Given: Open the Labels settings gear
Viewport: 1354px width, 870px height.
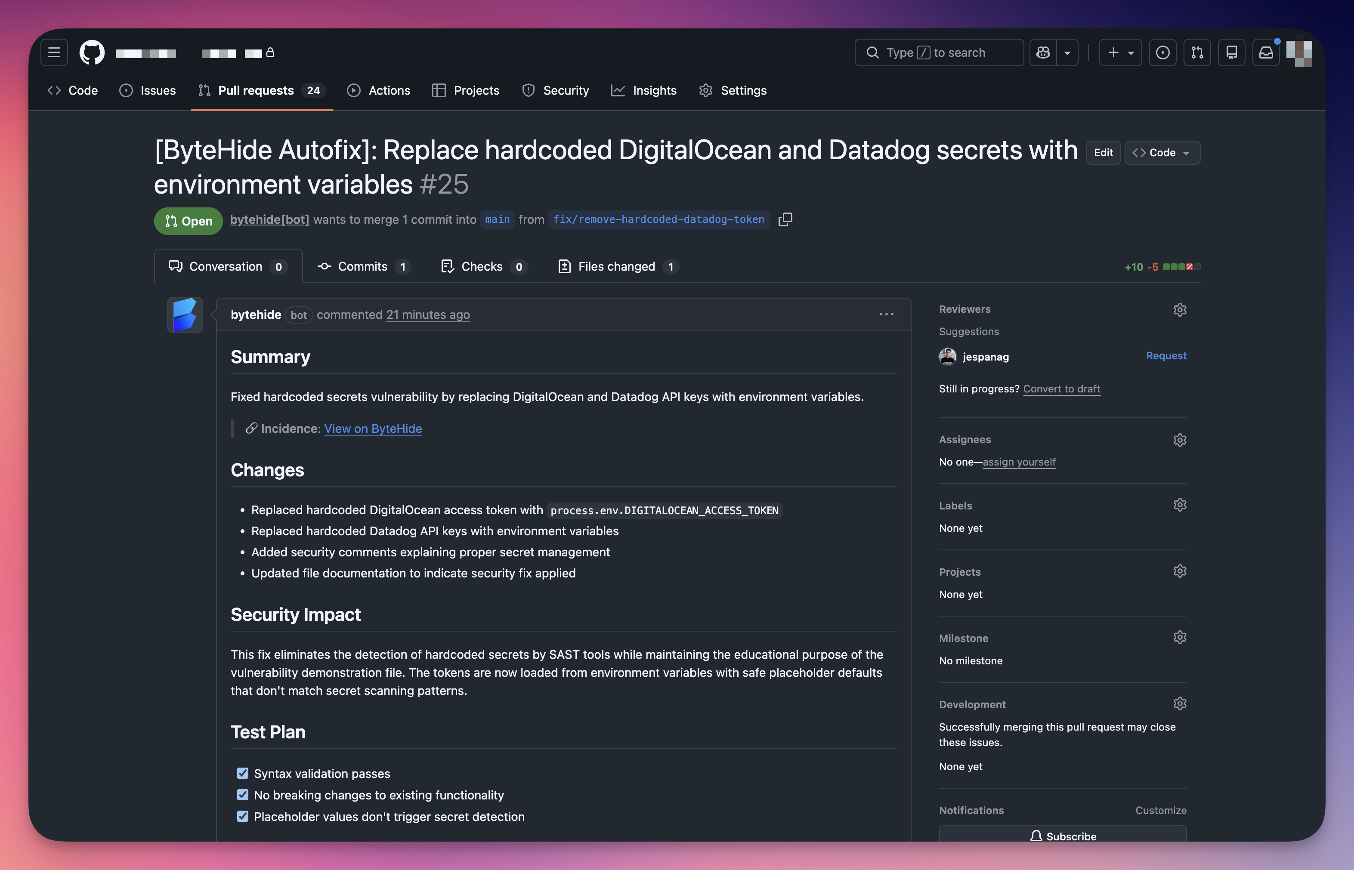Looking at the screenshot, I should (1180, 504).
